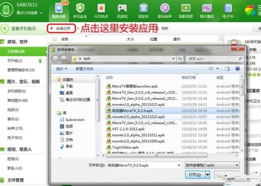Click 新建文件夹 in dialog toolbar
Image resolution: width=261 pixels, height=186 pixels.
coord(84,69)
